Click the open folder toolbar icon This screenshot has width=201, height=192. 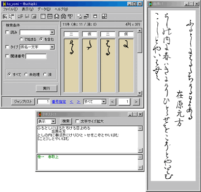(x=20, y=16)
